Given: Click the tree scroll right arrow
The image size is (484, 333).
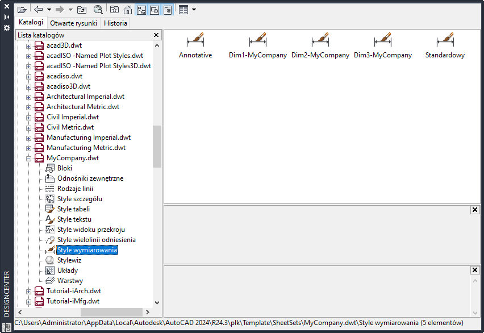Looking at the screenshot, I should pyautogui.click(x=148, y=312).
